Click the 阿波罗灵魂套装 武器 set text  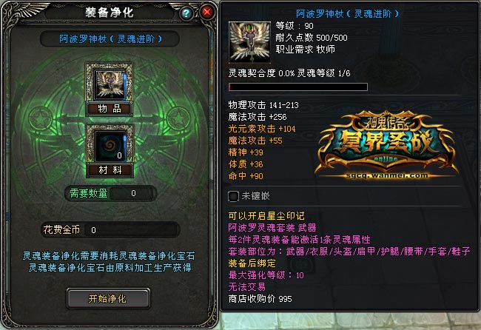tap(272, 228)
